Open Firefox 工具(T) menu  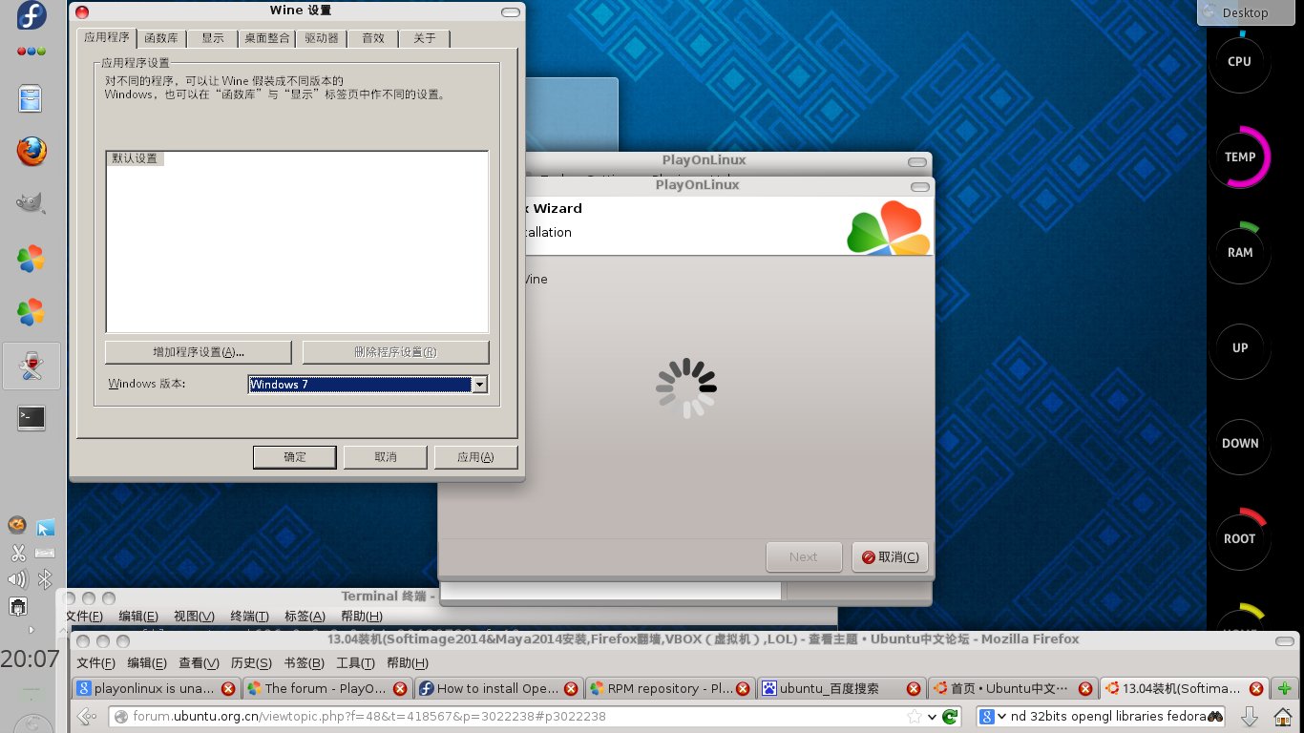(354, 663)
